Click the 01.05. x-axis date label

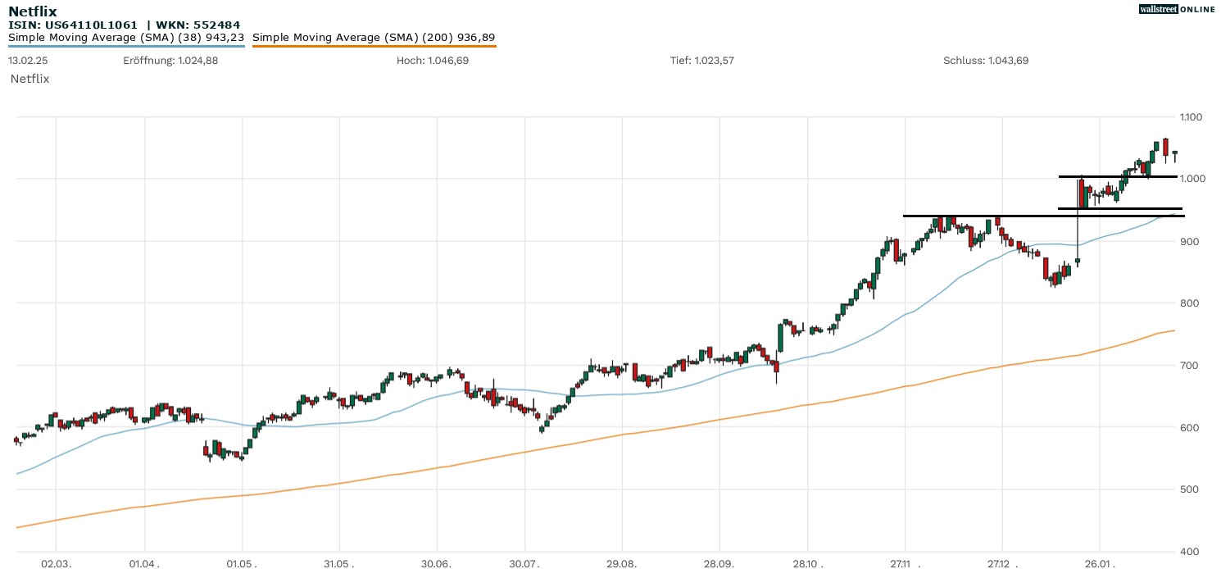pos(242,563)
